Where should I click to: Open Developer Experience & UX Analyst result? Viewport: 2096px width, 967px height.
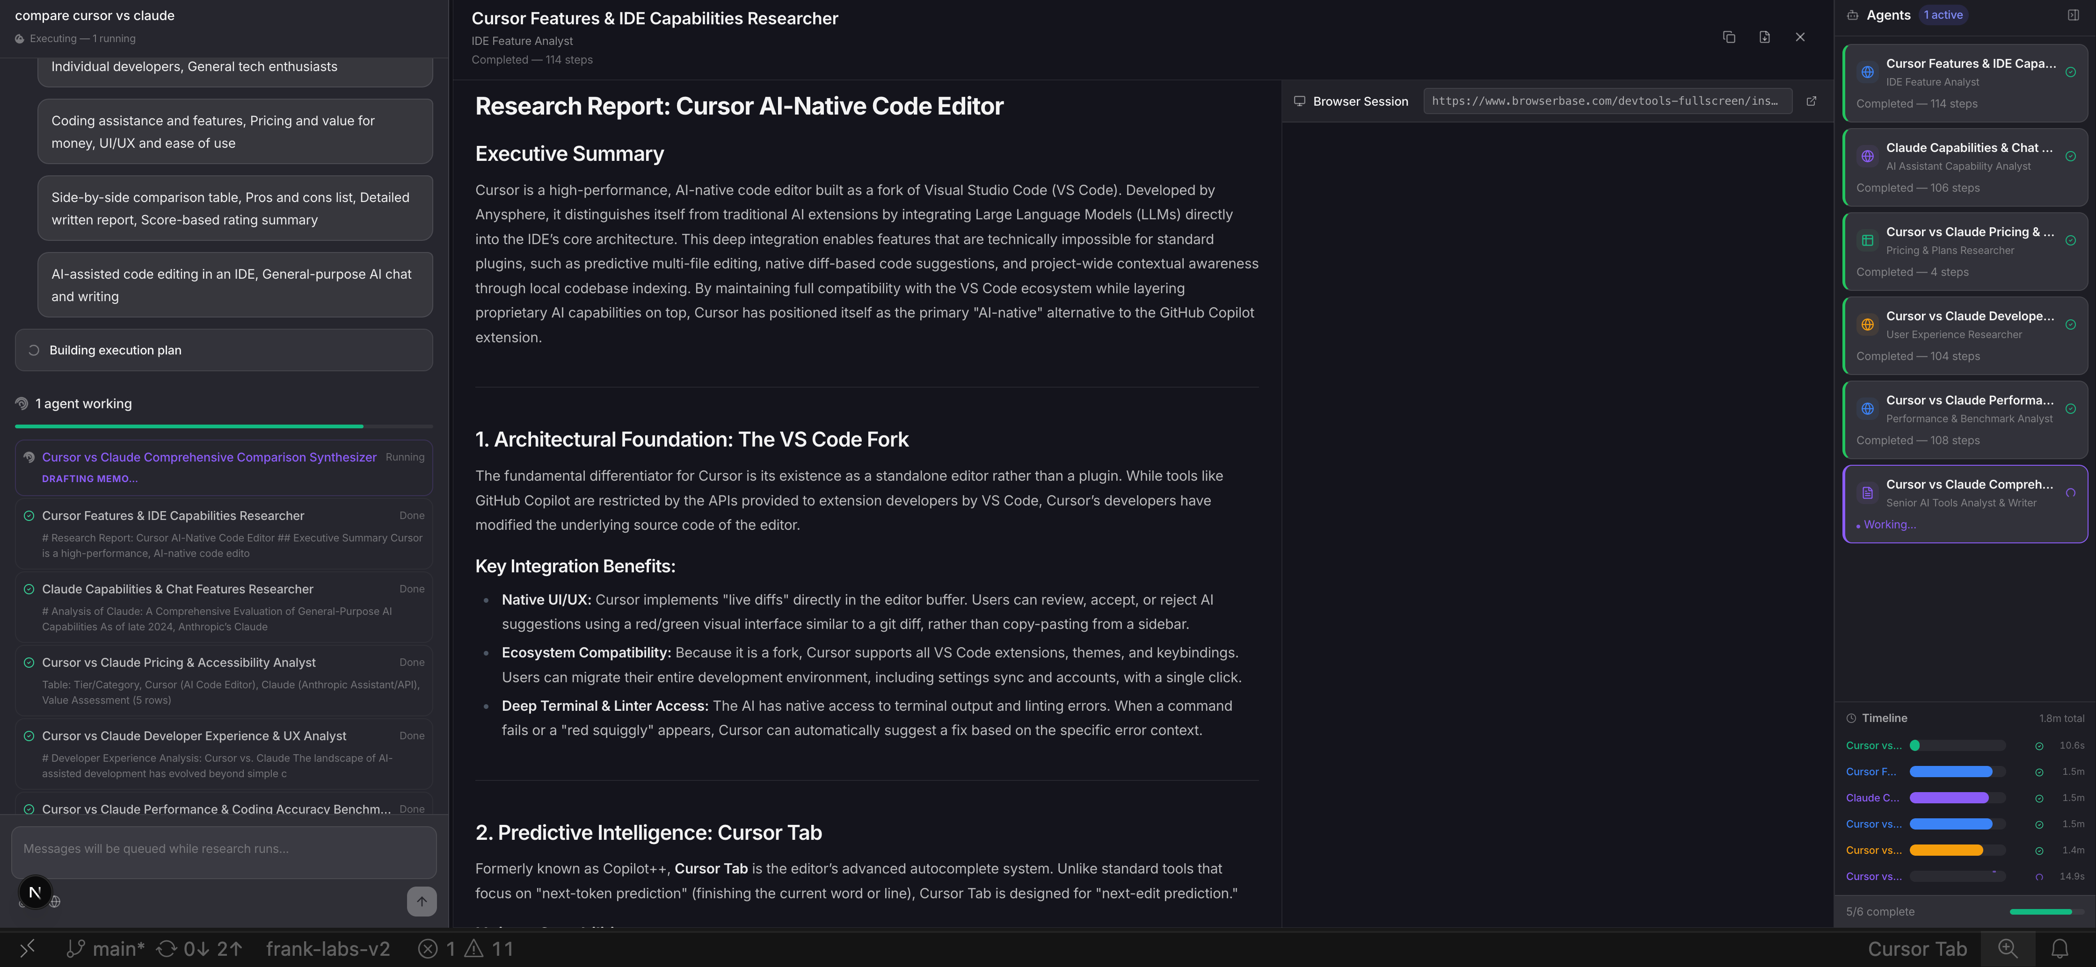click(194, 736)
